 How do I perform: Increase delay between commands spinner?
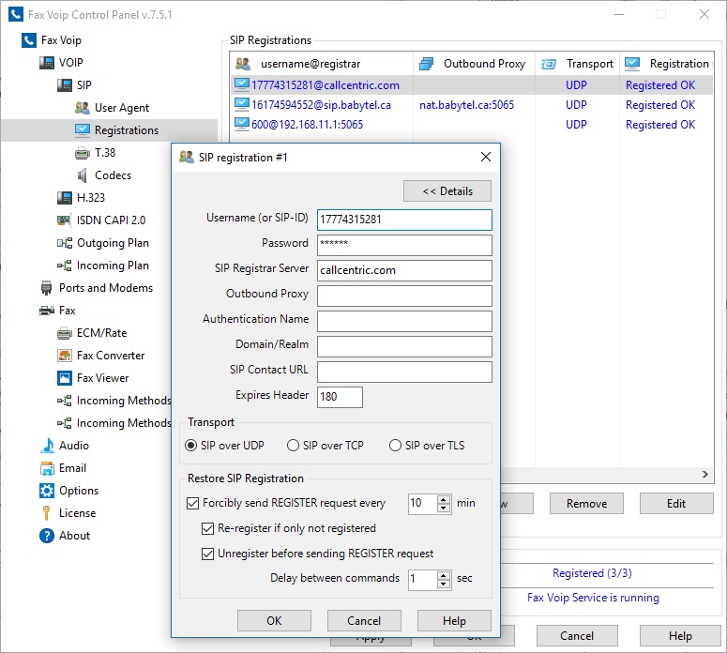[444, 574]
